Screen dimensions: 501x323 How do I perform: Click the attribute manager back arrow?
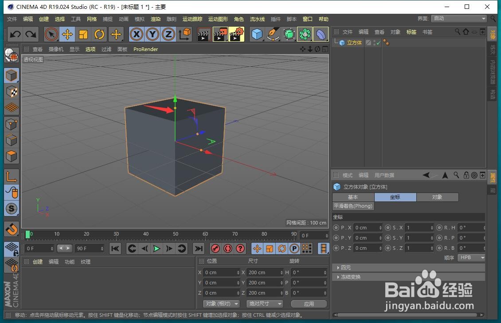point(426,175)
